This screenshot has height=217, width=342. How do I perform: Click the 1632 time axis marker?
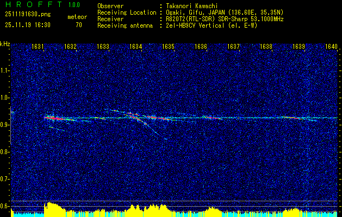tap(70, 46)
